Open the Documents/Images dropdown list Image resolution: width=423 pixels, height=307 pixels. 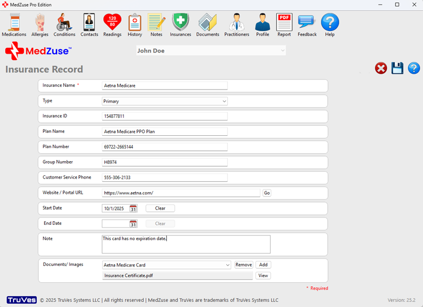click(x=227, y=265)
